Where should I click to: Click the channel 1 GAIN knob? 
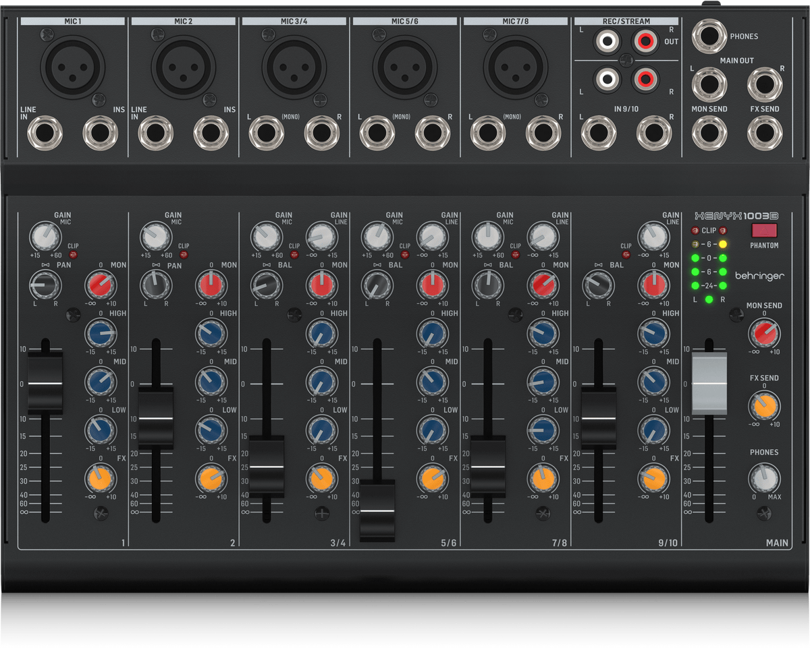point(45,237)
